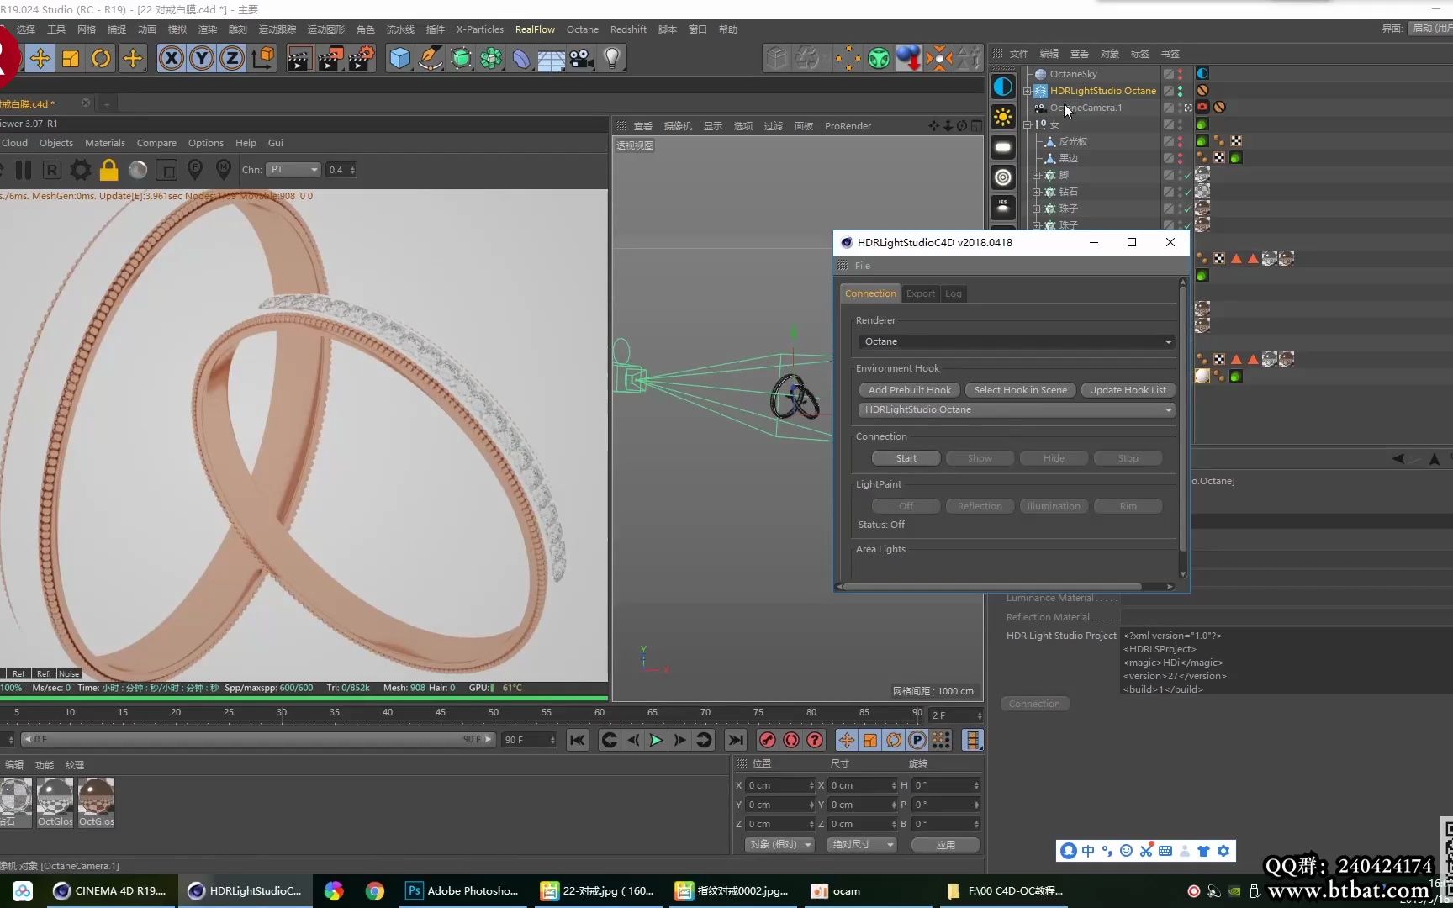Screen dimensions: 1453x908
Task: Switch to the Export tab in HDRLightStudio
Action: click(x=920, y=293)
